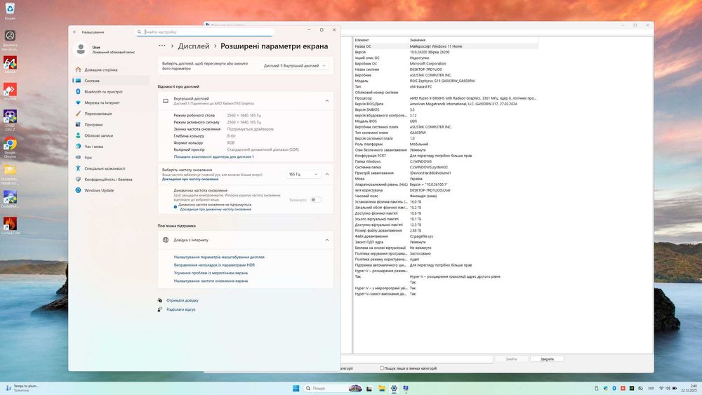This screenshot has width=702, height=395.
Task: Click the Закрити button in System Information
Action: pos(547,359)
